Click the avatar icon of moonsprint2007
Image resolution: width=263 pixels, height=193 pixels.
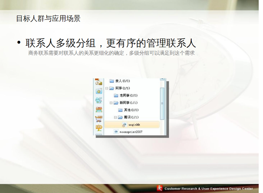116,132
